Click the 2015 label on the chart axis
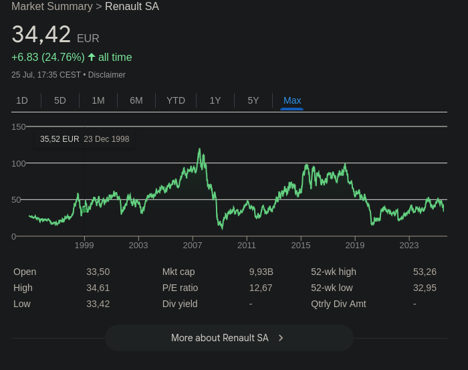 (x=301, y=245)
